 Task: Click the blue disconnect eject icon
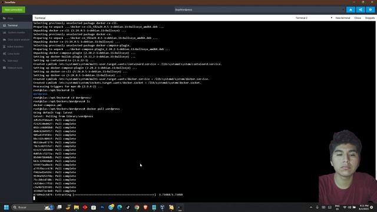pyautogui.click(x=351, y=9)
